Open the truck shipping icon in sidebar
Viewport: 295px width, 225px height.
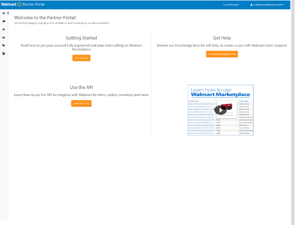(4, 21)
